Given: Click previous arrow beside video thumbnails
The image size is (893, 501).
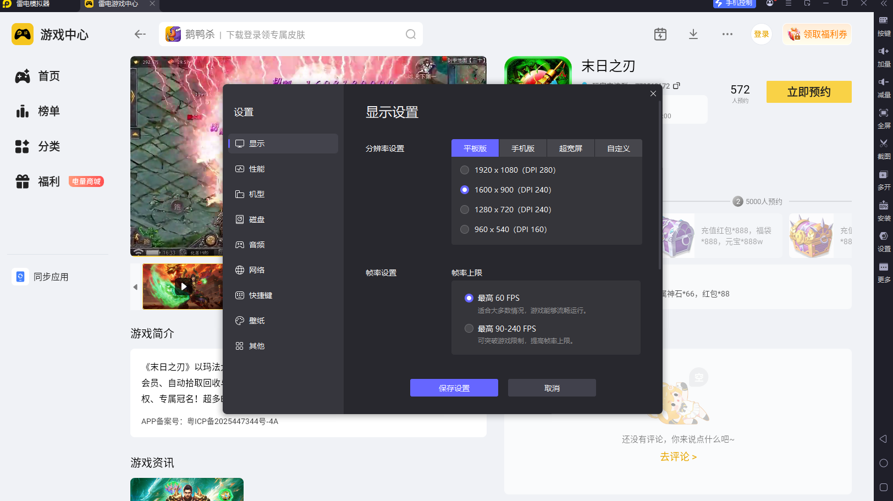Looking at the screenshot, I should 135,287.
